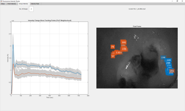The height and width of the screenshot is (111, 185).
Task: Go to the Intensity Rate tab
Action: 35,4
